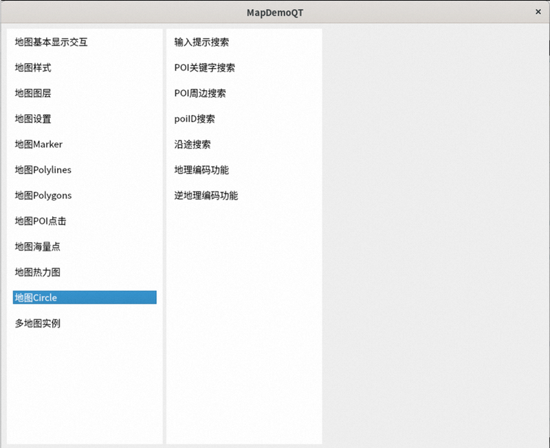Viewport: 550px width, 448px height.
Task: Open 地图设置 item
Action: pos(85,118)
